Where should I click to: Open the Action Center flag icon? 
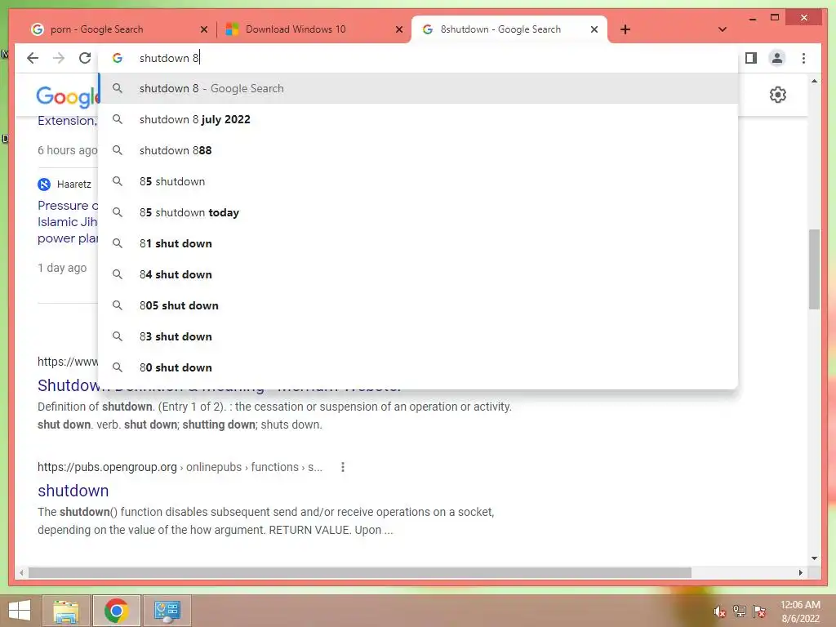point(759,611)
